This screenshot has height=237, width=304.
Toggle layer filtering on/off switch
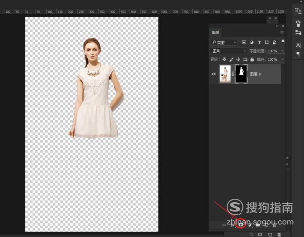pos(283,42)
